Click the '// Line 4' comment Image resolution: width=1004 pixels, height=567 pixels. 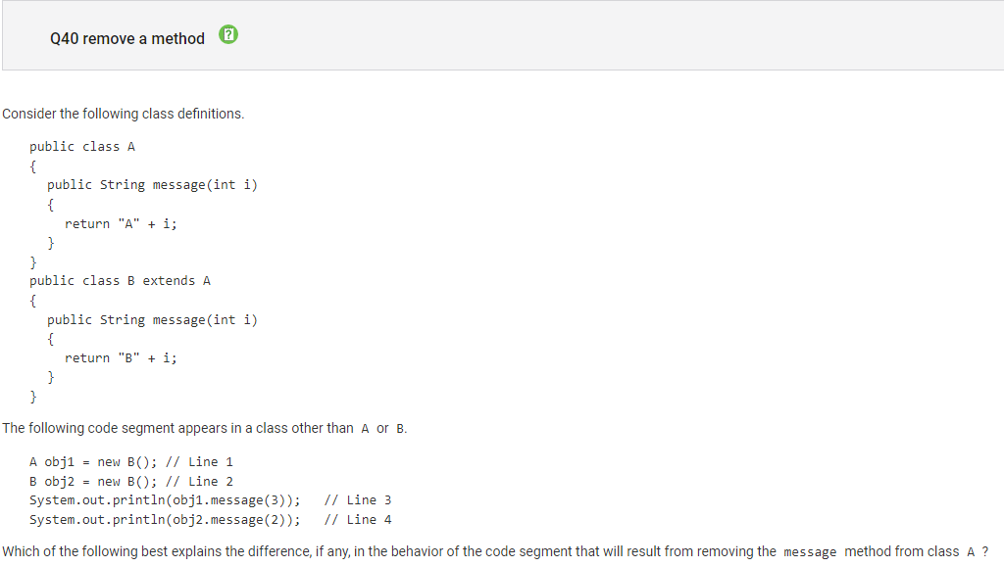coord(358,520)
